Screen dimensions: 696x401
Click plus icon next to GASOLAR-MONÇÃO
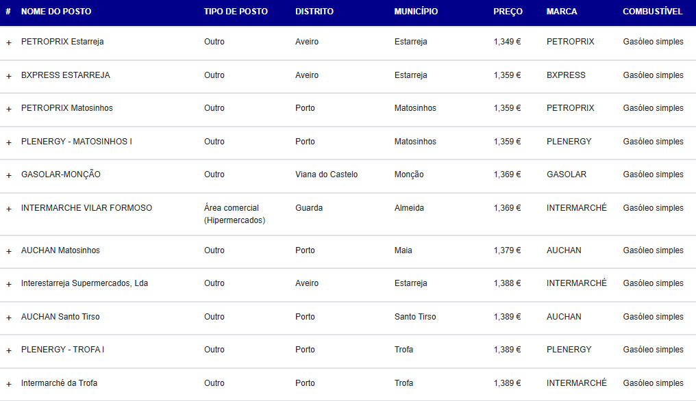click(x=9, y=175)
